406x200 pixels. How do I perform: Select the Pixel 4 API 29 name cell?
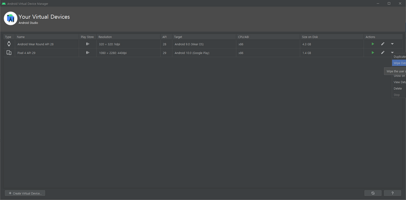pyautogui.click(x=47, y=53)
